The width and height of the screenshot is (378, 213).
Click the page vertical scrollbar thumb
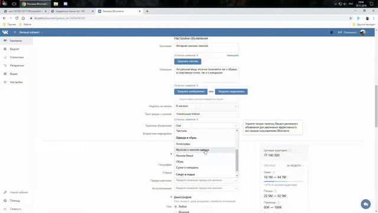click(376, 106)
